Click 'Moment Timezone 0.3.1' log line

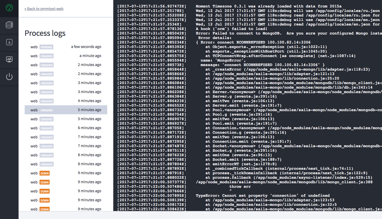269,6
